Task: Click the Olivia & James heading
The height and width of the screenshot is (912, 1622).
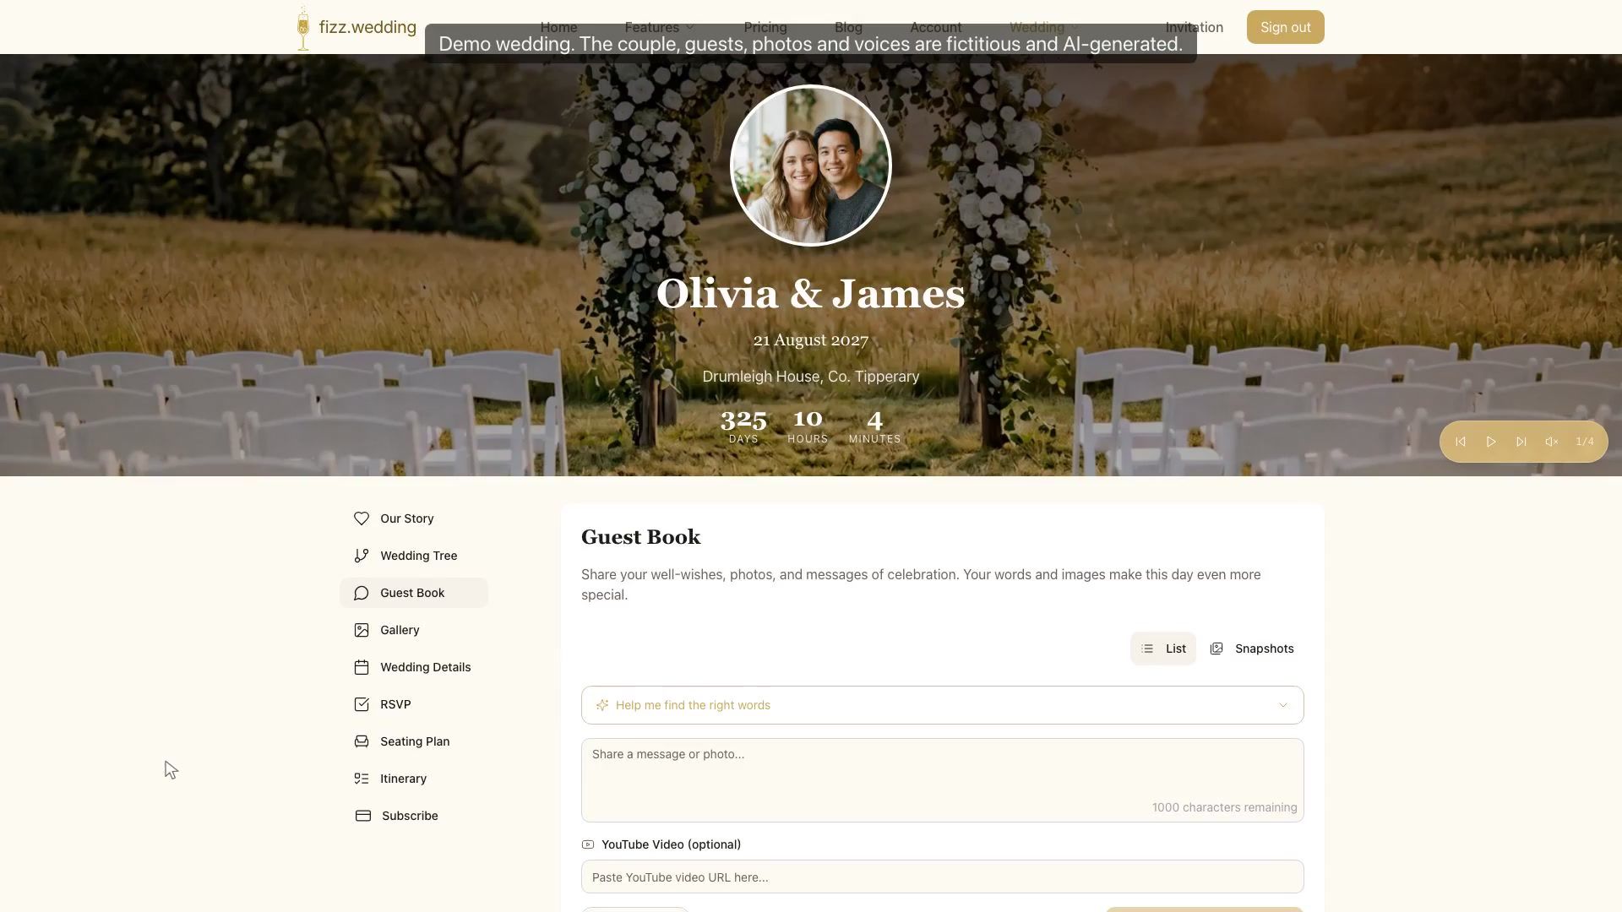Action: click(811, 294)
